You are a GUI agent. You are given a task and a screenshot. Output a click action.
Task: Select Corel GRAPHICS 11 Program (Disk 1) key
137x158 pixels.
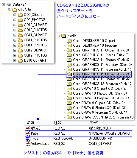[x=102, y=69]
